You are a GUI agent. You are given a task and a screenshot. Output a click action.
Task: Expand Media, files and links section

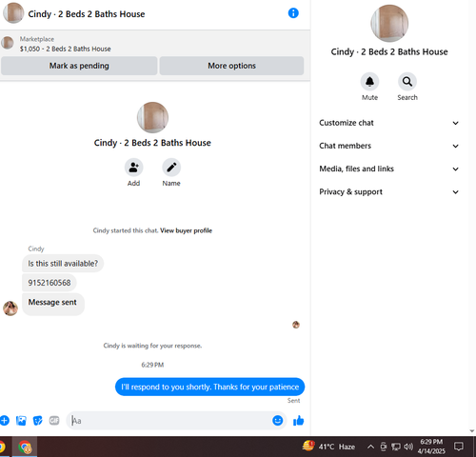[x=389, y=169]
